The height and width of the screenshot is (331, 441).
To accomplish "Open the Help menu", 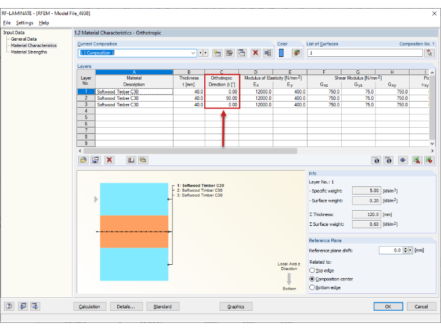I will click(x=44, y=23).
